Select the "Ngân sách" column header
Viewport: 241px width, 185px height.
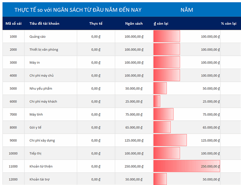[134, 23]
